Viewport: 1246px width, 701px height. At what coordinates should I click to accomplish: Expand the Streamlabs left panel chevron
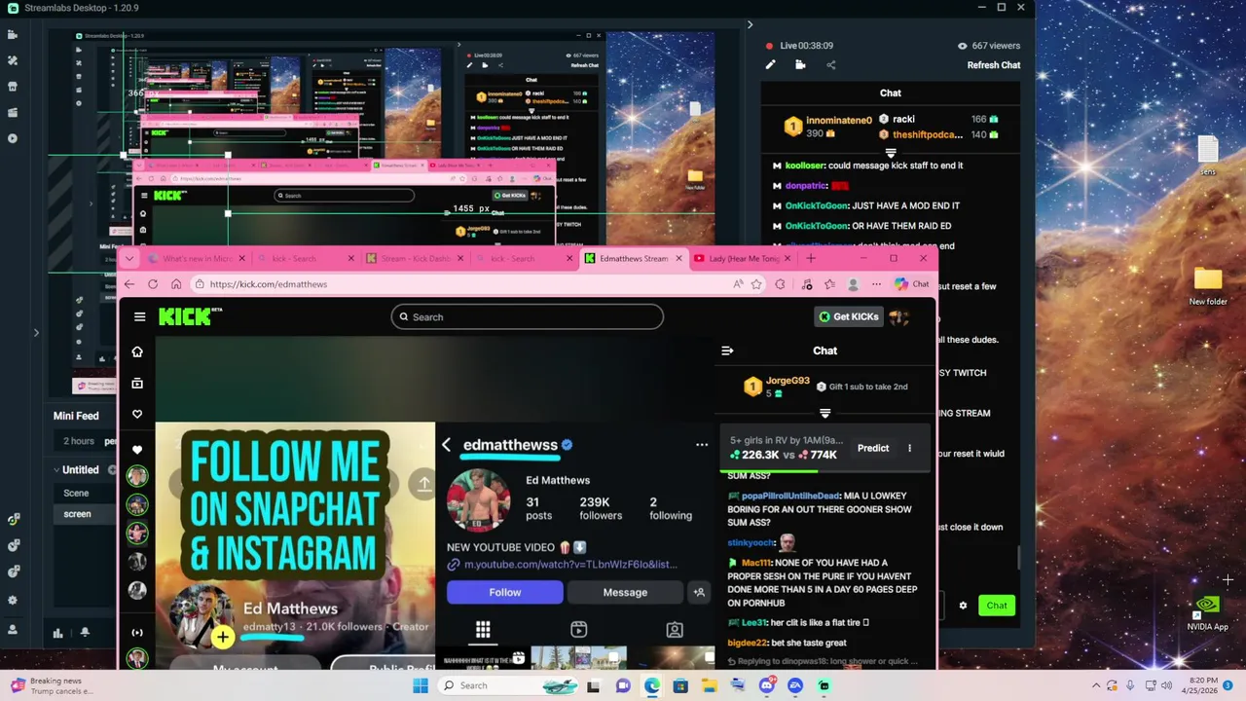(x=36, y=333)
